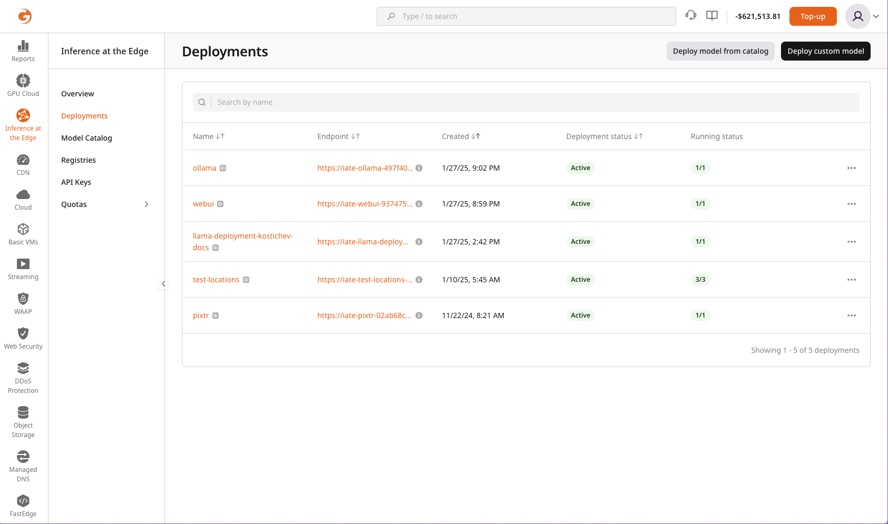Viewport: 888px width, 524px height.
Task: Open llama-deployment-kostichev-docs deployment link
Action: click(243, 242)
